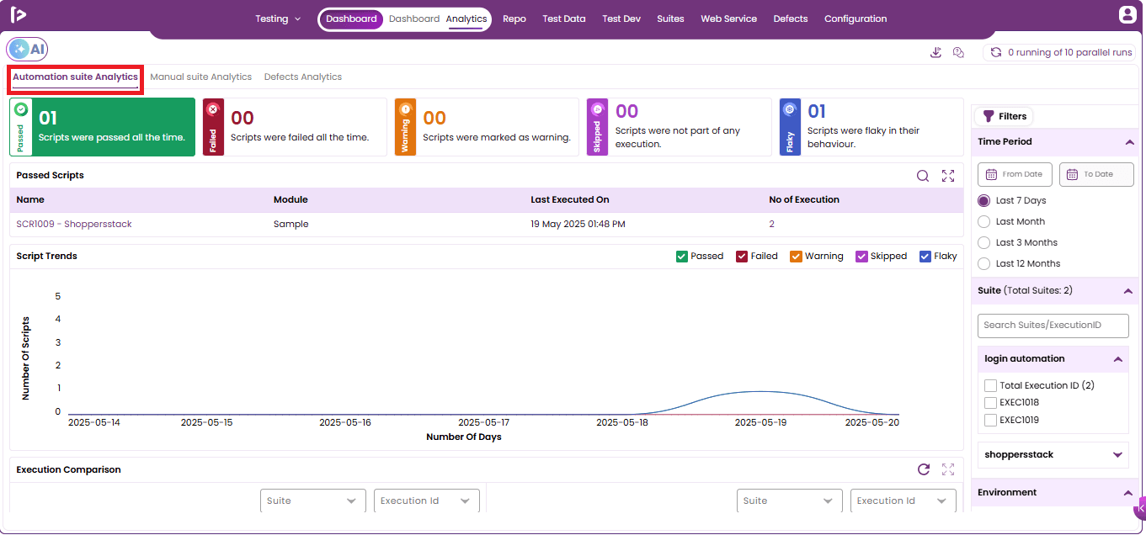Select the Failed scripts summary card
Image resolution: width=1146 pixels, height=535 pixels.
pos(294,127)
